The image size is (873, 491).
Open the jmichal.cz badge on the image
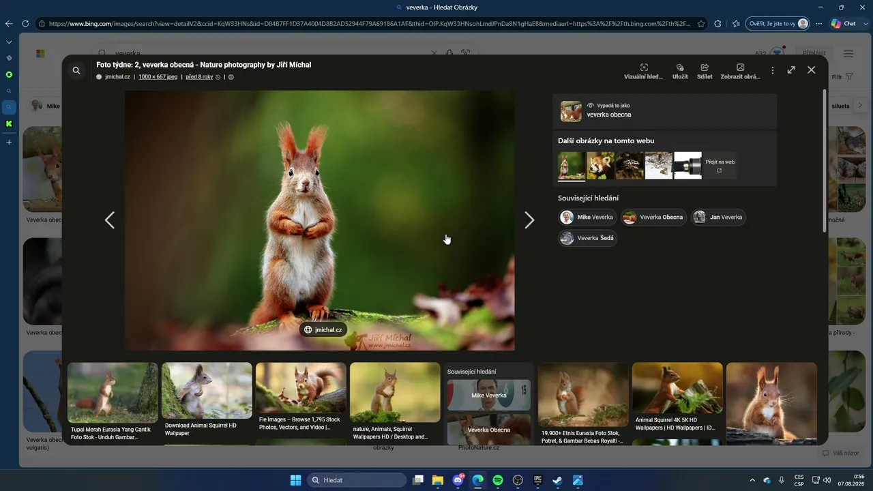(323, 329)
